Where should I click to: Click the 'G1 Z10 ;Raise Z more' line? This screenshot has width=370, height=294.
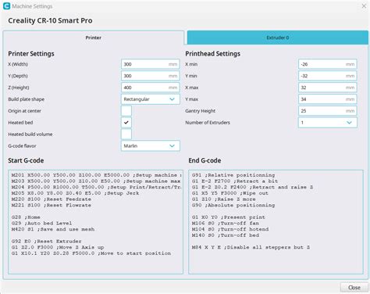(x=224, y=199)
